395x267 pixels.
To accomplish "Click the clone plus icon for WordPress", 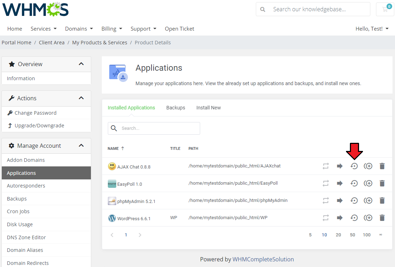I will tap(368, 218).
